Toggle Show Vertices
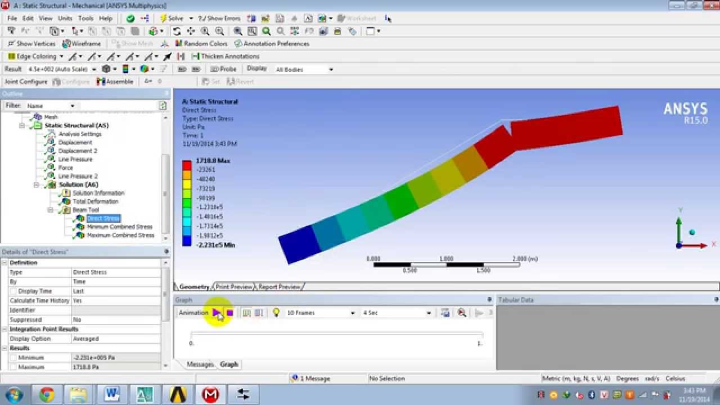This screenshot has height=405, width=720. (x=31, y=44)
